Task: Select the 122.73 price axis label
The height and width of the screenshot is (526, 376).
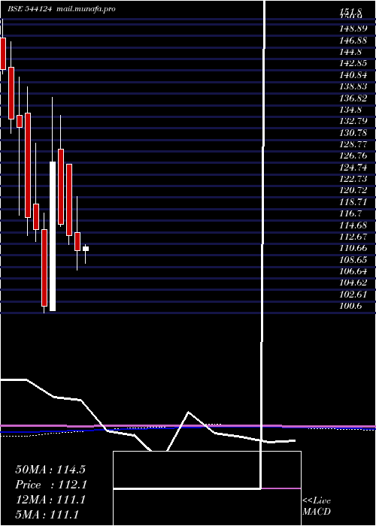Action: point(353,179)
